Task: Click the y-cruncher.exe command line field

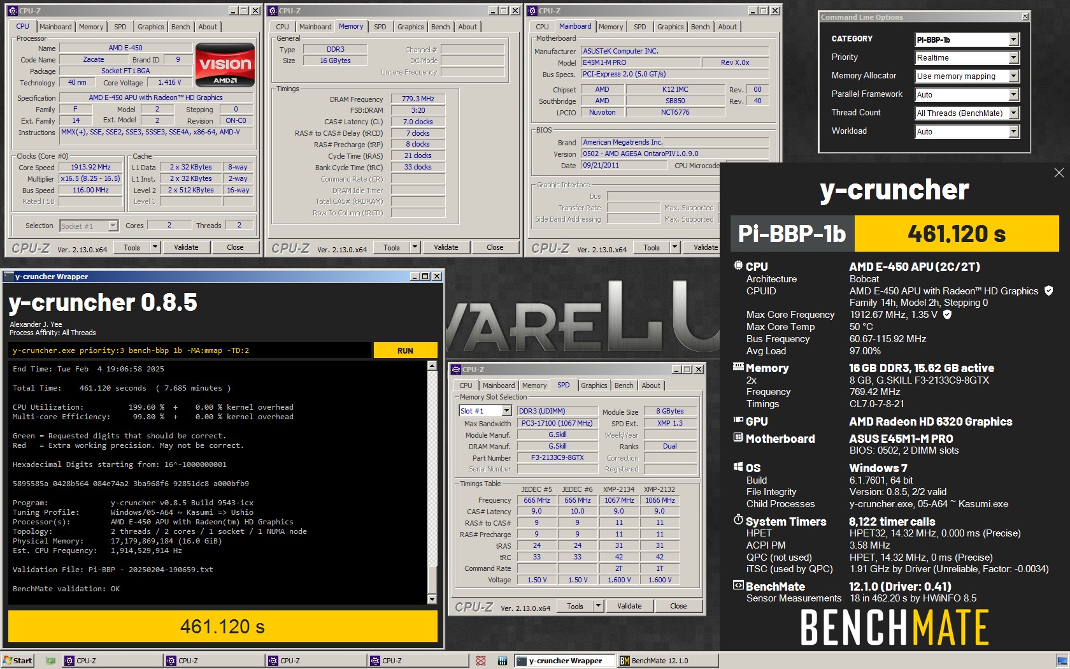Action: coord(190,350)
